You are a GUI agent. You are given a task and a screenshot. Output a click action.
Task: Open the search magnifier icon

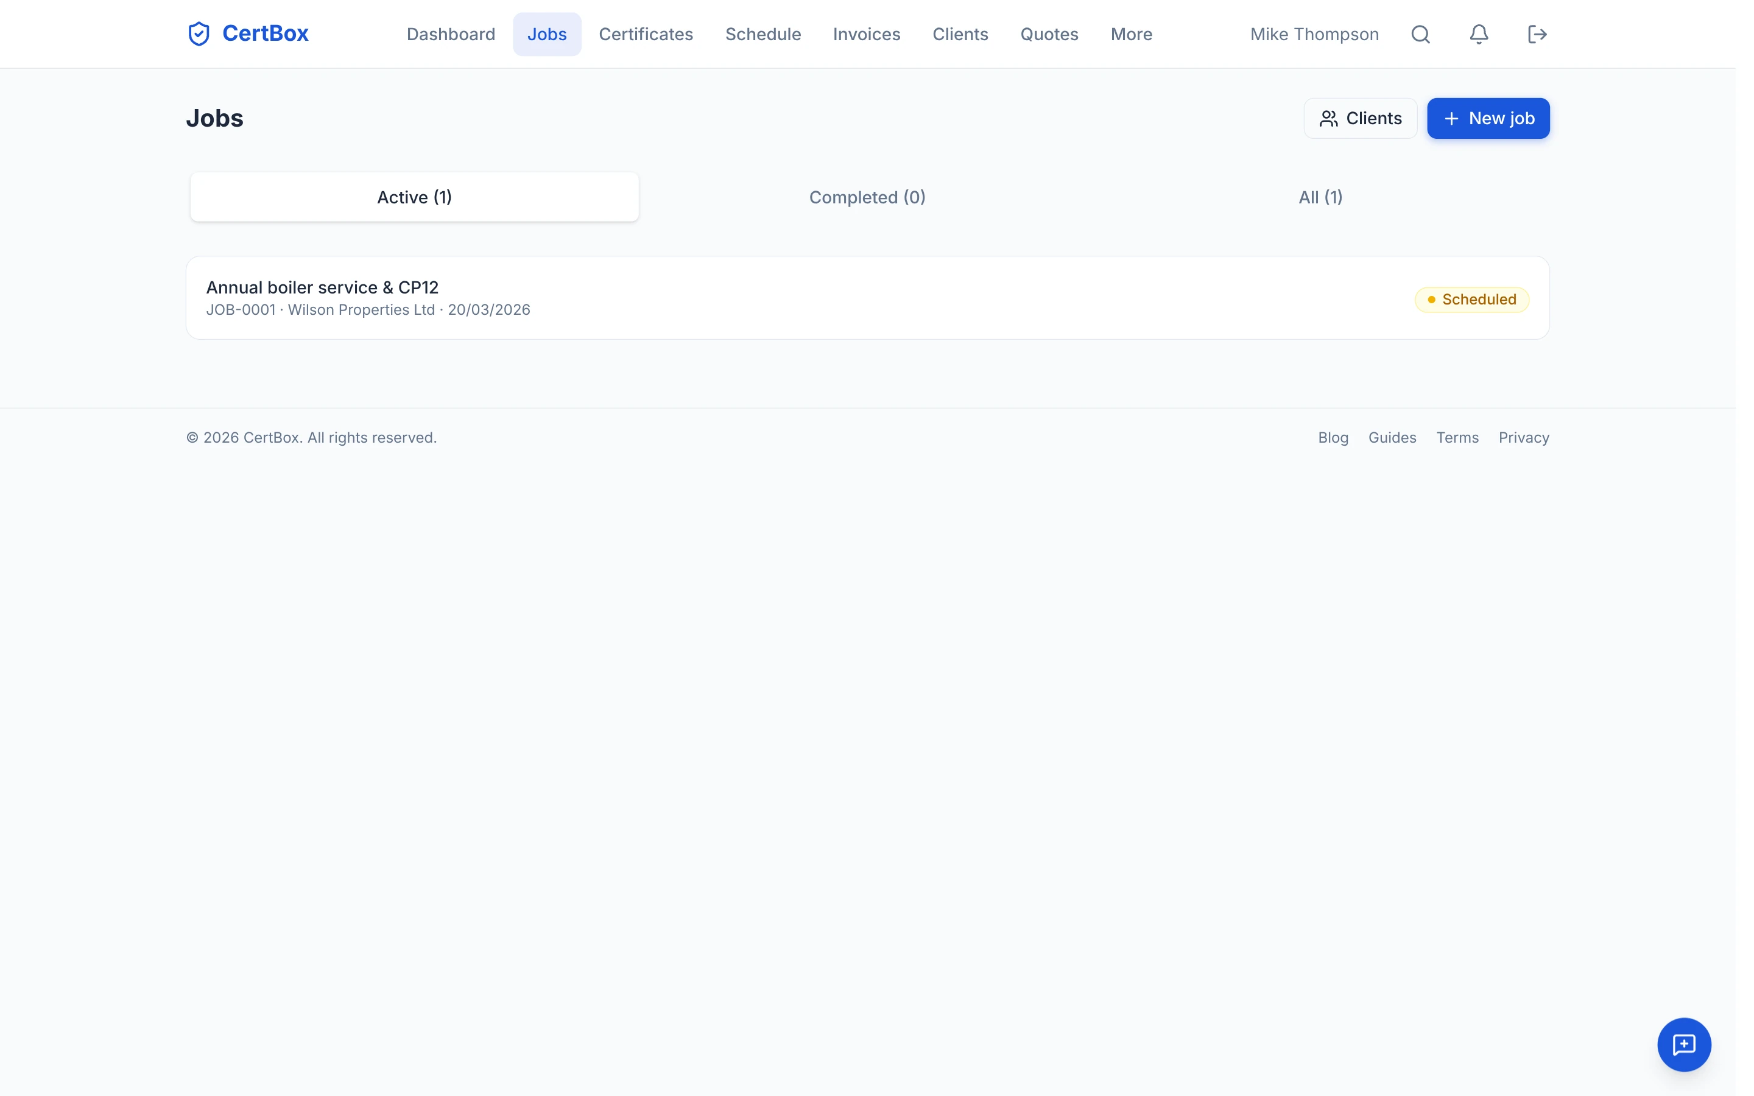pos(1420,34)
